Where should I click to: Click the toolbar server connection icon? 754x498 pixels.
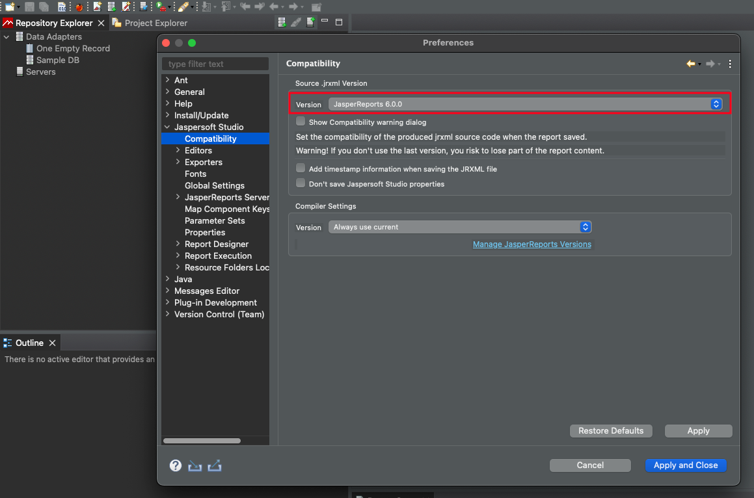point(143,7)
